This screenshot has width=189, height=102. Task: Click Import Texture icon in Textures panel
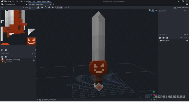[x=6, y=57]
